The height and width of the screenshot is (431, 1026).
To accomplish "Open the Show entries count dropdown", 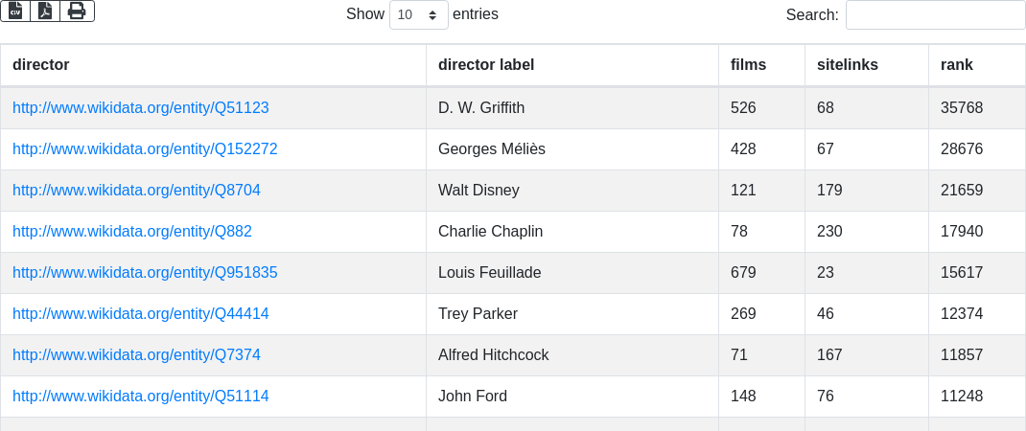I will tap(419, 14).
